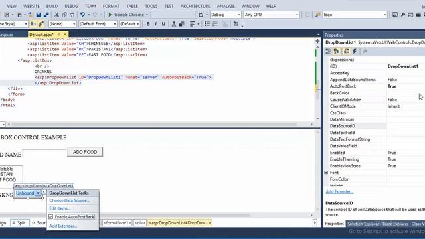Open the (Default Font) dropdown
The image size is (425, 239).
(x=98, y=24)
